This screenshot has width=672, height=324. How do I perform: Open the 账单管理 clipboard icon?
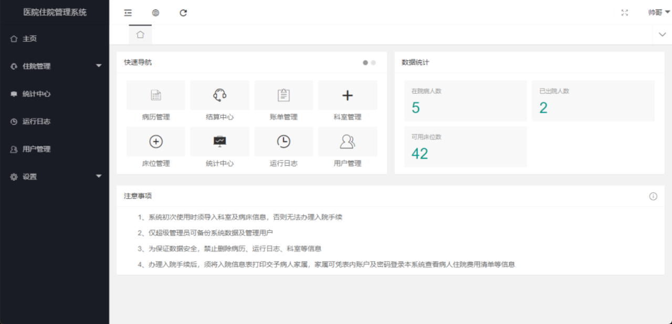point(283,95)
